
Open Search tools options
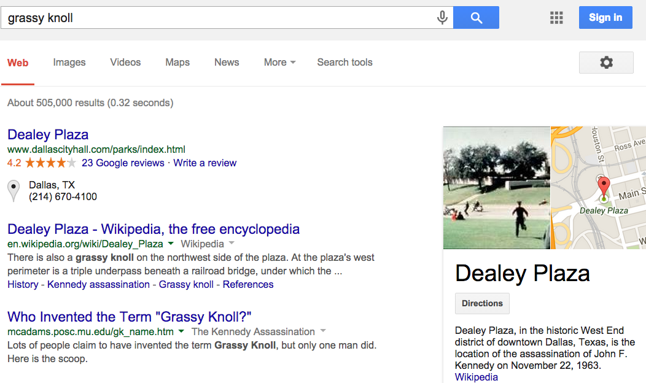pos(345,62)
